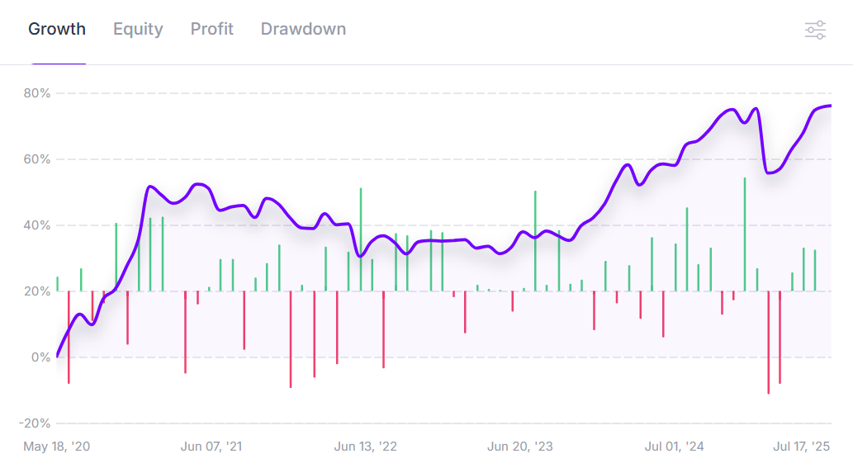Click the May 18, '20 date label
The height and width of the screenshot is (468, 853).
point(57,447)
